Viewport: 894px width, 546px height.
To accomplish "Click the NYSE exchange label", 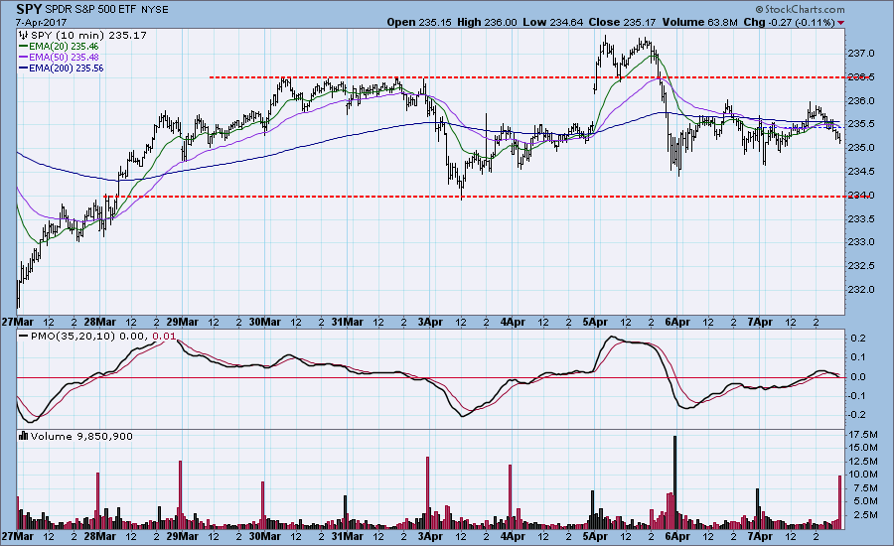I will click(x=155, y=10).
